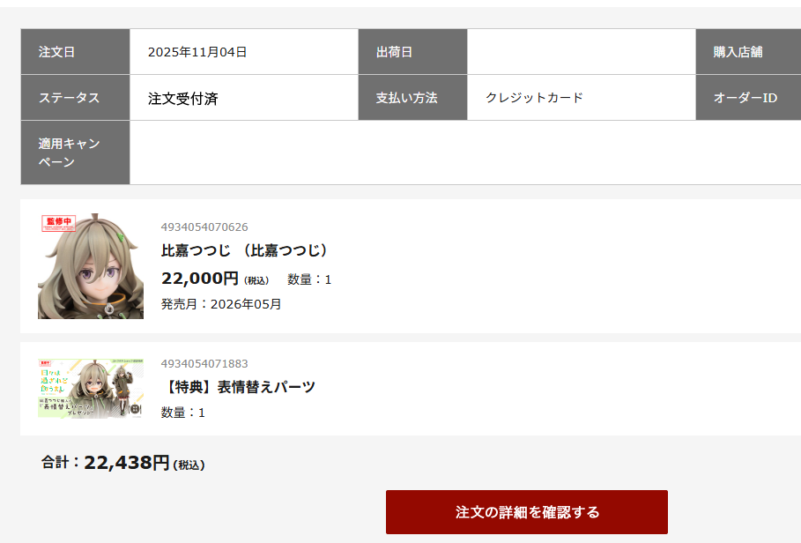801x543 pixels.
Task: Open the 表情替えパーツ bonus thumbnail image
Action: 91,388
